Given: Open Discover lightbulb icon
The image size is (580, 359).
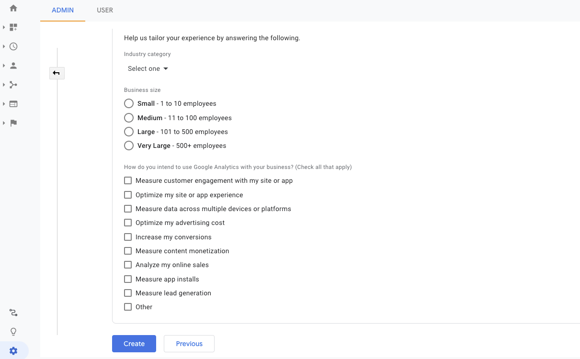Looking at the screenshot, I should (x=13, y=332).
